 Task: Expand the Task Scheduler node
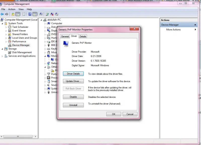pyautogui.click(x=6, y=27)
